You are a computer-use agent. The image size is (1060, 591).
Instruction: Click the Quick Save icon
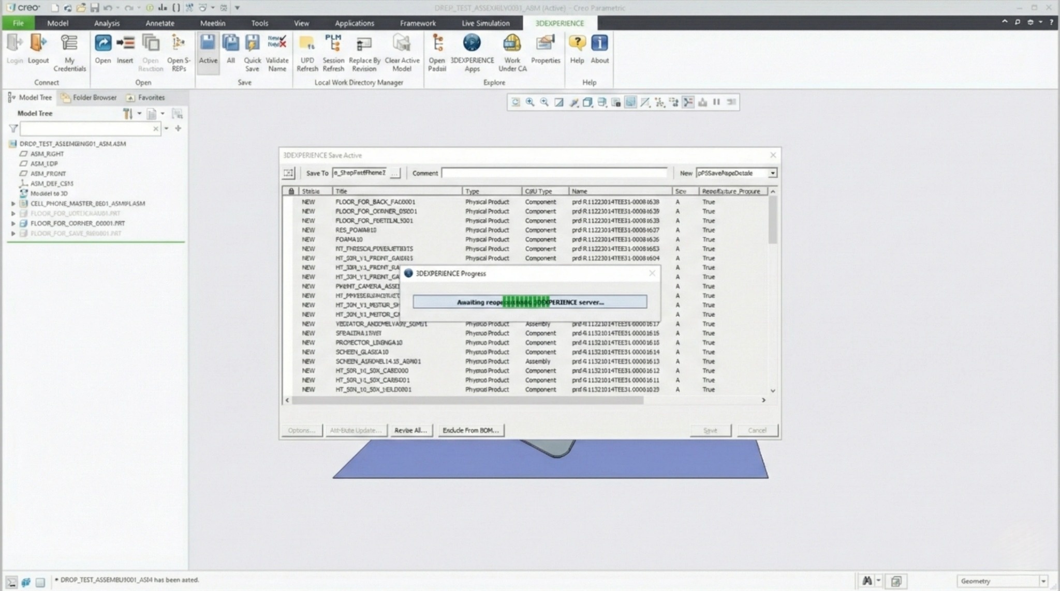(252, 44)
